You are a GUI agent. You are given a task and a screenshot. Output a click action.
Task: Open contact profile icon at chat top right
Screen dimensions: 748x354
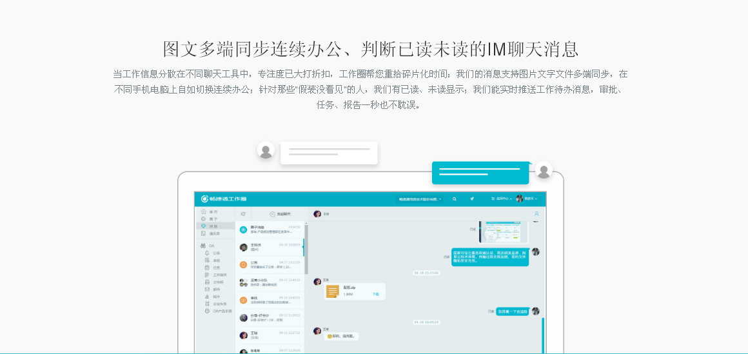coord(536,213)
